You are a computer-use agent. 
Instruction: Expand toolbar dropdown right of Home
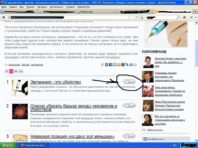[196, 17]
